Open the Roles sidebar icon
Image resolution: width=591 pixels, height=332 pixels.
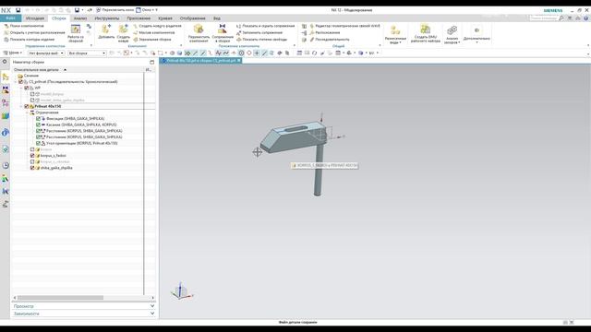[6, 178]
